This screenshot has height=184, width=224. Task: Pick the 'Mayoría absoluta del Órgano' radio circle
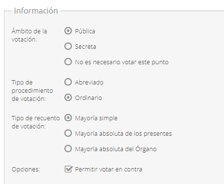68,149
